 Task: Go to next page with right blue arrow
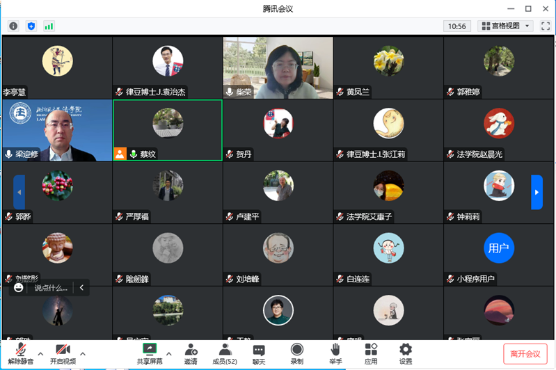coord(537,192)
